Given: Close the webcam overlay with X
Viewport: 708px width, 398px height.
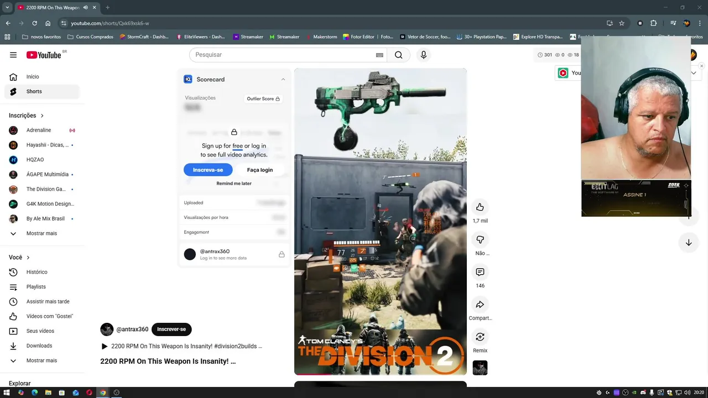Looking at the screenshot, I should [702, 66].
